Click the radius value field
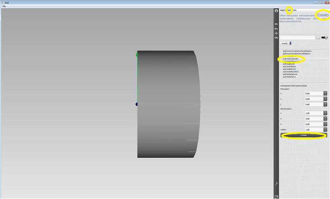Viewport: 330px width, 199px height. 314,130
